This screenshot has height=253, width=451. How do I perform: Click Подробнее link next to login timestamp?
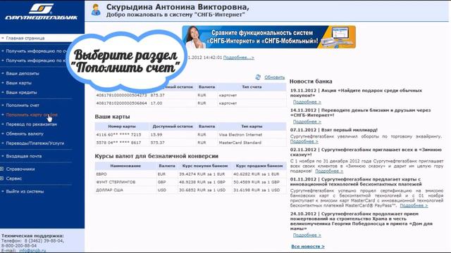point(239,58)
